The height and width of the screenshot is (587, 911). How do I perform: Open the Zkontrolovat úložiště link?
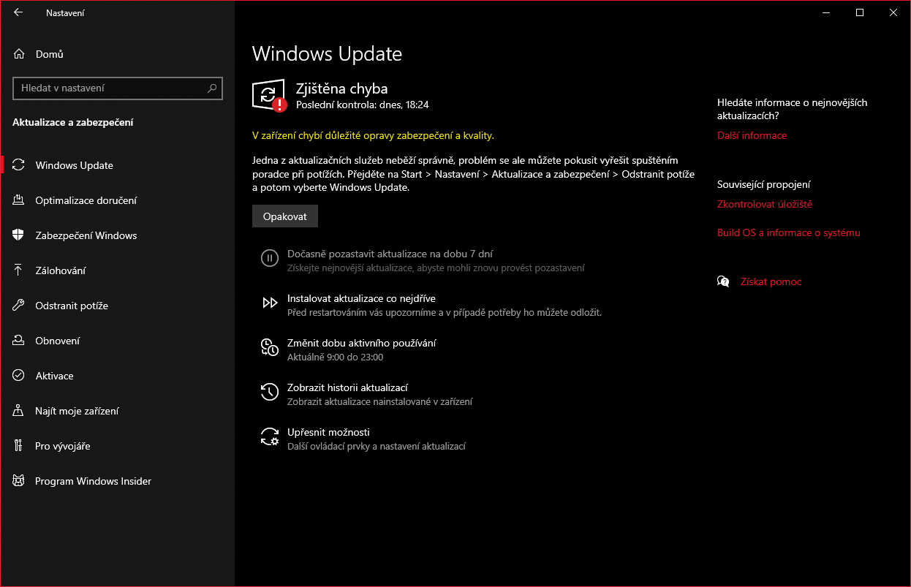(764, 204)
